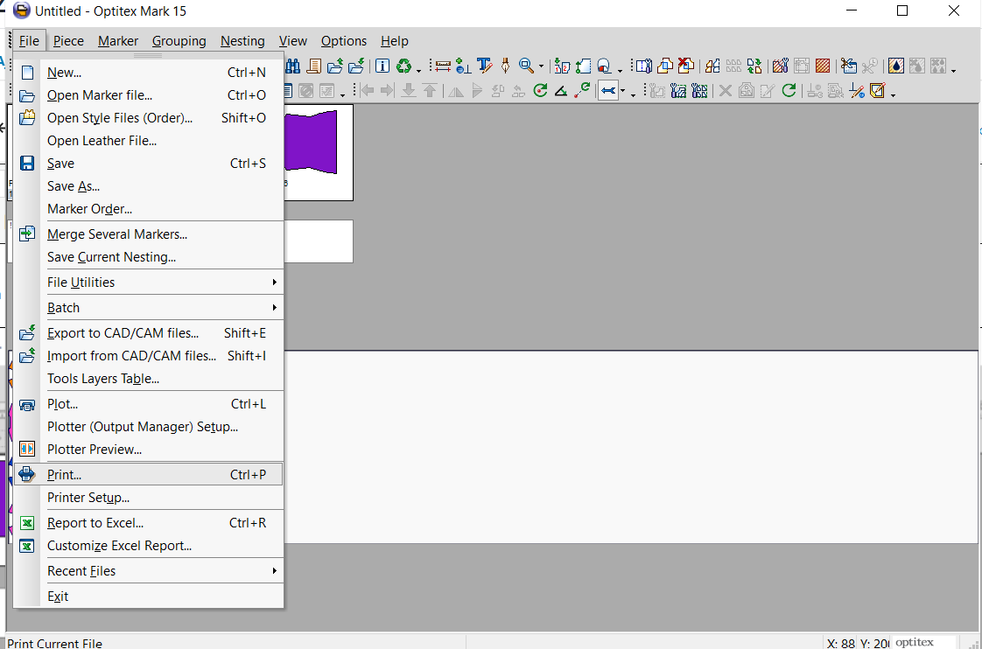The width and height of the screenshot is (982, 649).
Task: Select the magnifying glass zoom tool
Action: point(527,66)
